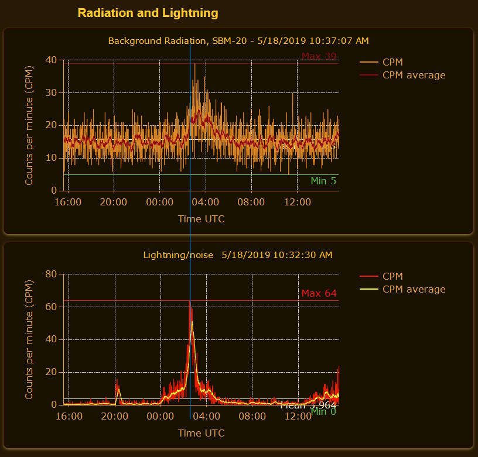Click the "Max 39" label in radiation chart
478x457 pixels.
point(319,56)
